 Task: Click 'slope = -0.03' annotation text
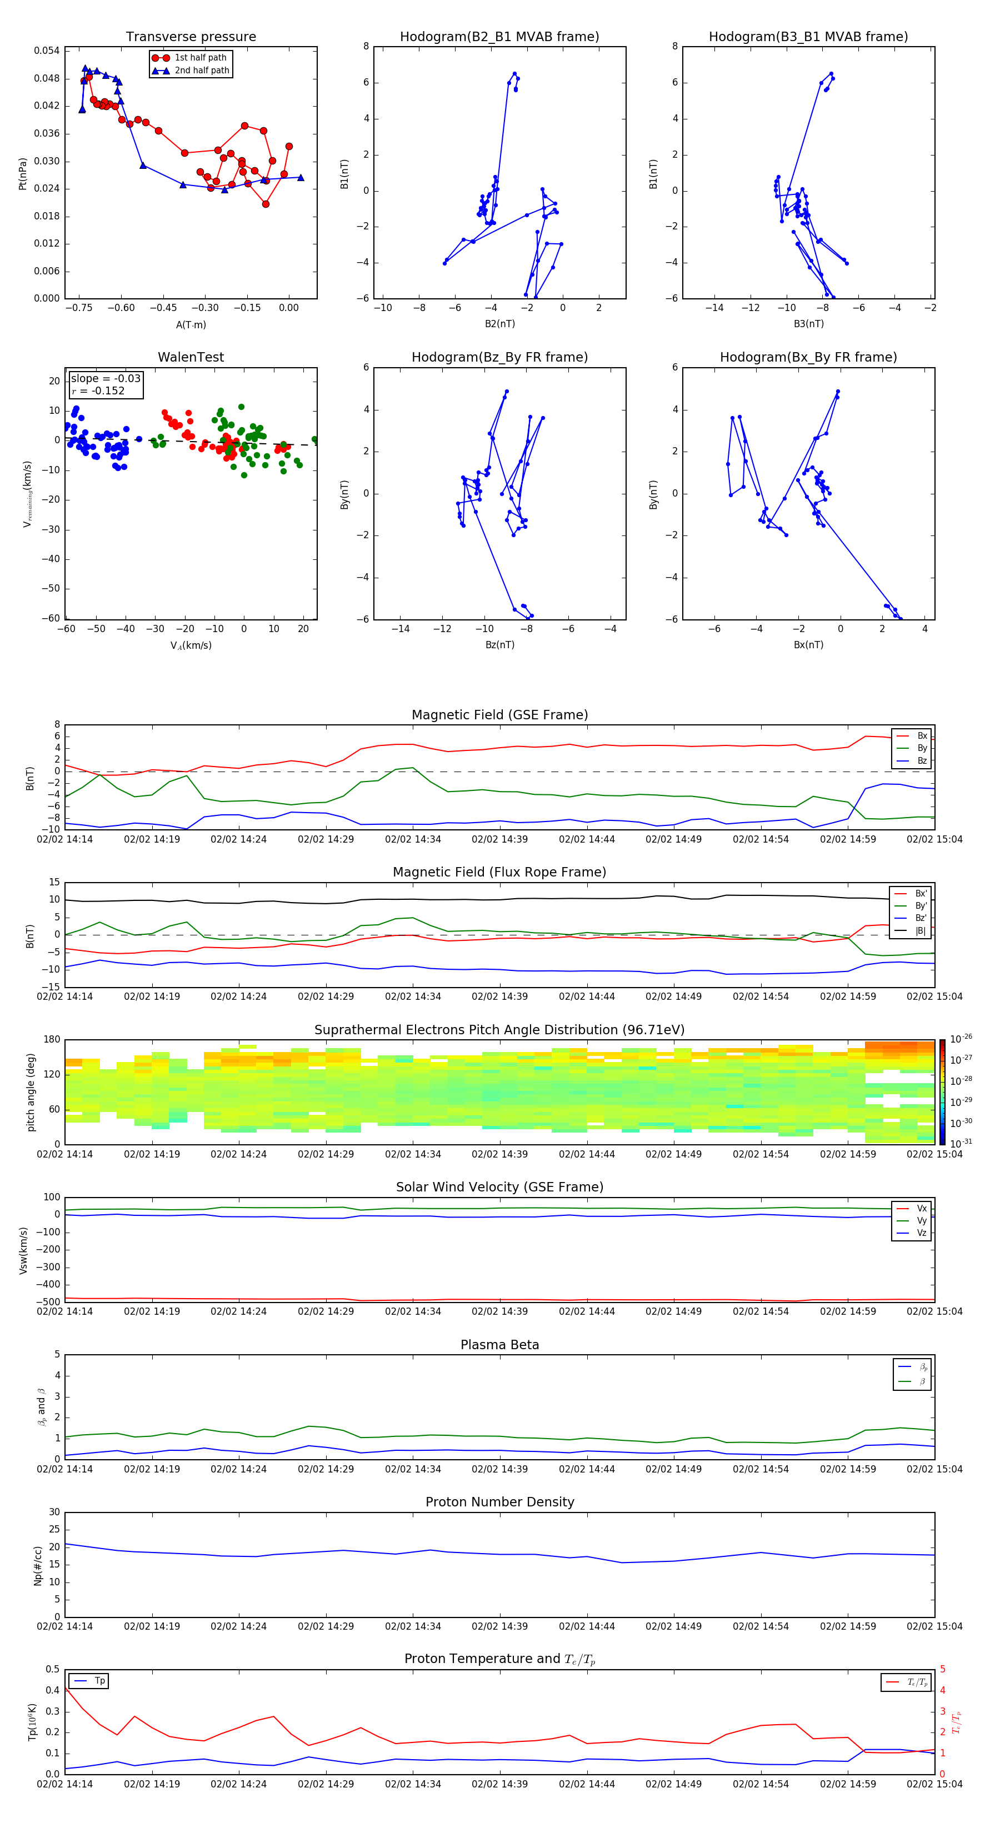point(106,379)
